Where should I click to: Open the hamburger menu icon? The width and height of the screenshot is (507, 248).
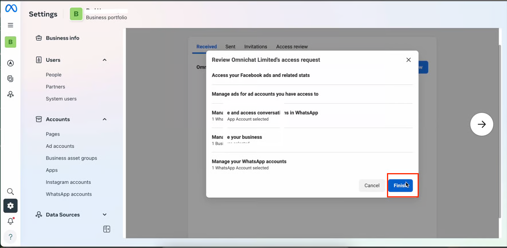[x=11, y=25]
